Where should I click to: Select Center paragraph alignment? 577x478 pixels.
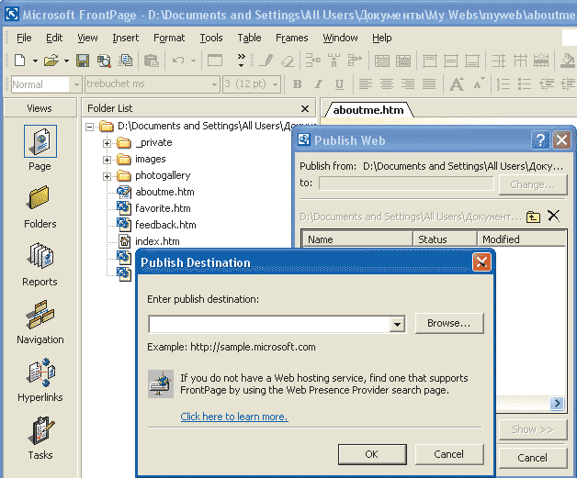387,84
